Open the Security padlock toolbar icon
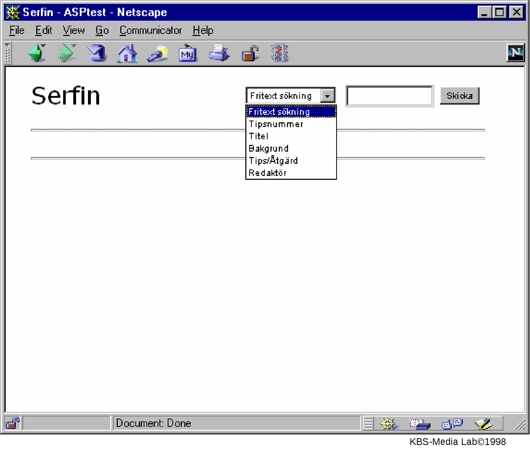 pos(250,53)
